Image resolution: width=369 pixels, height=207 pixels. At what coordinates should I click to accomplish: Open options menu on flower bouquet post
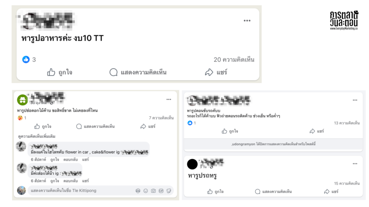169,100
